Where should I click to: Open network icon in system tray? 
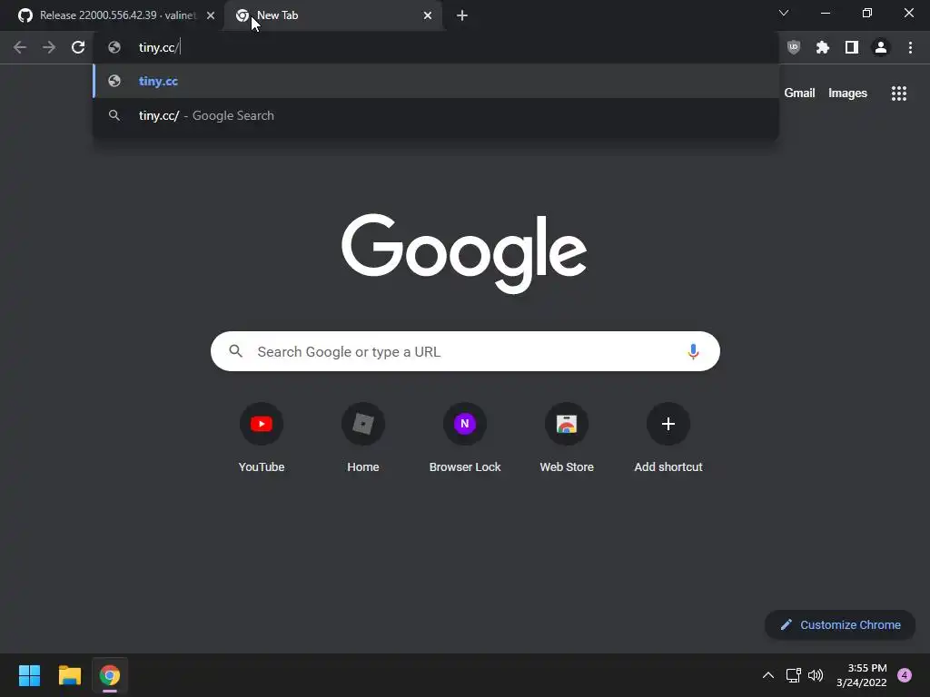pos(793,675)
